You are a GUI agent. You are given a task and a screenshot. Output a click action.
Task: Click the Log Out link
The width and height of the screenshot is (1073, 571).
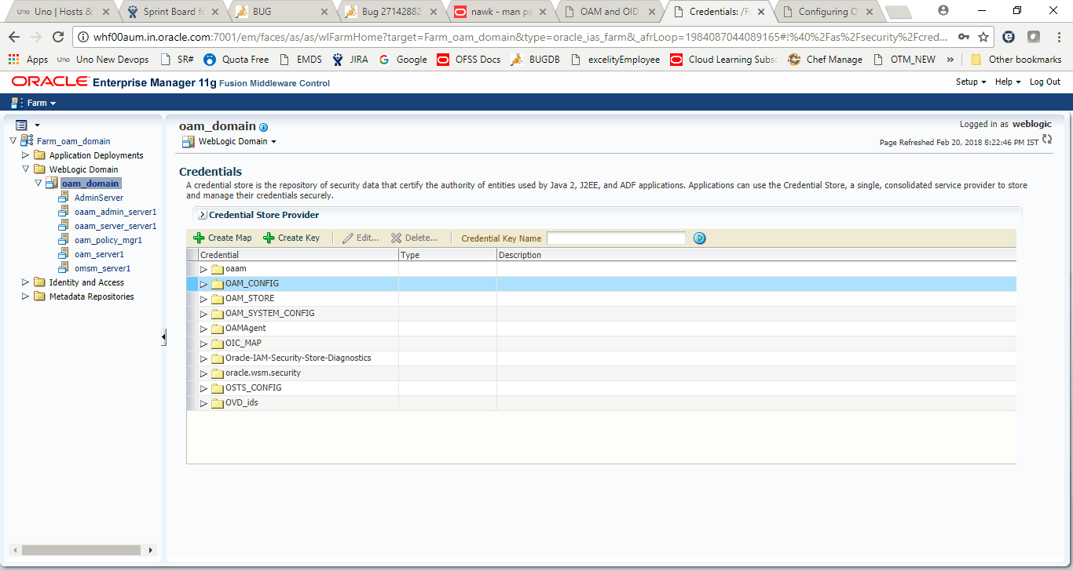click(1045, 82)
